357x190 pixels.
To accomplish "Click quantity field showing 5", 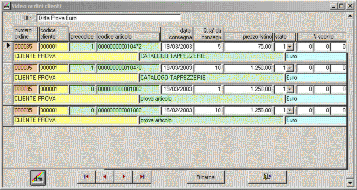I will [208, 47].
